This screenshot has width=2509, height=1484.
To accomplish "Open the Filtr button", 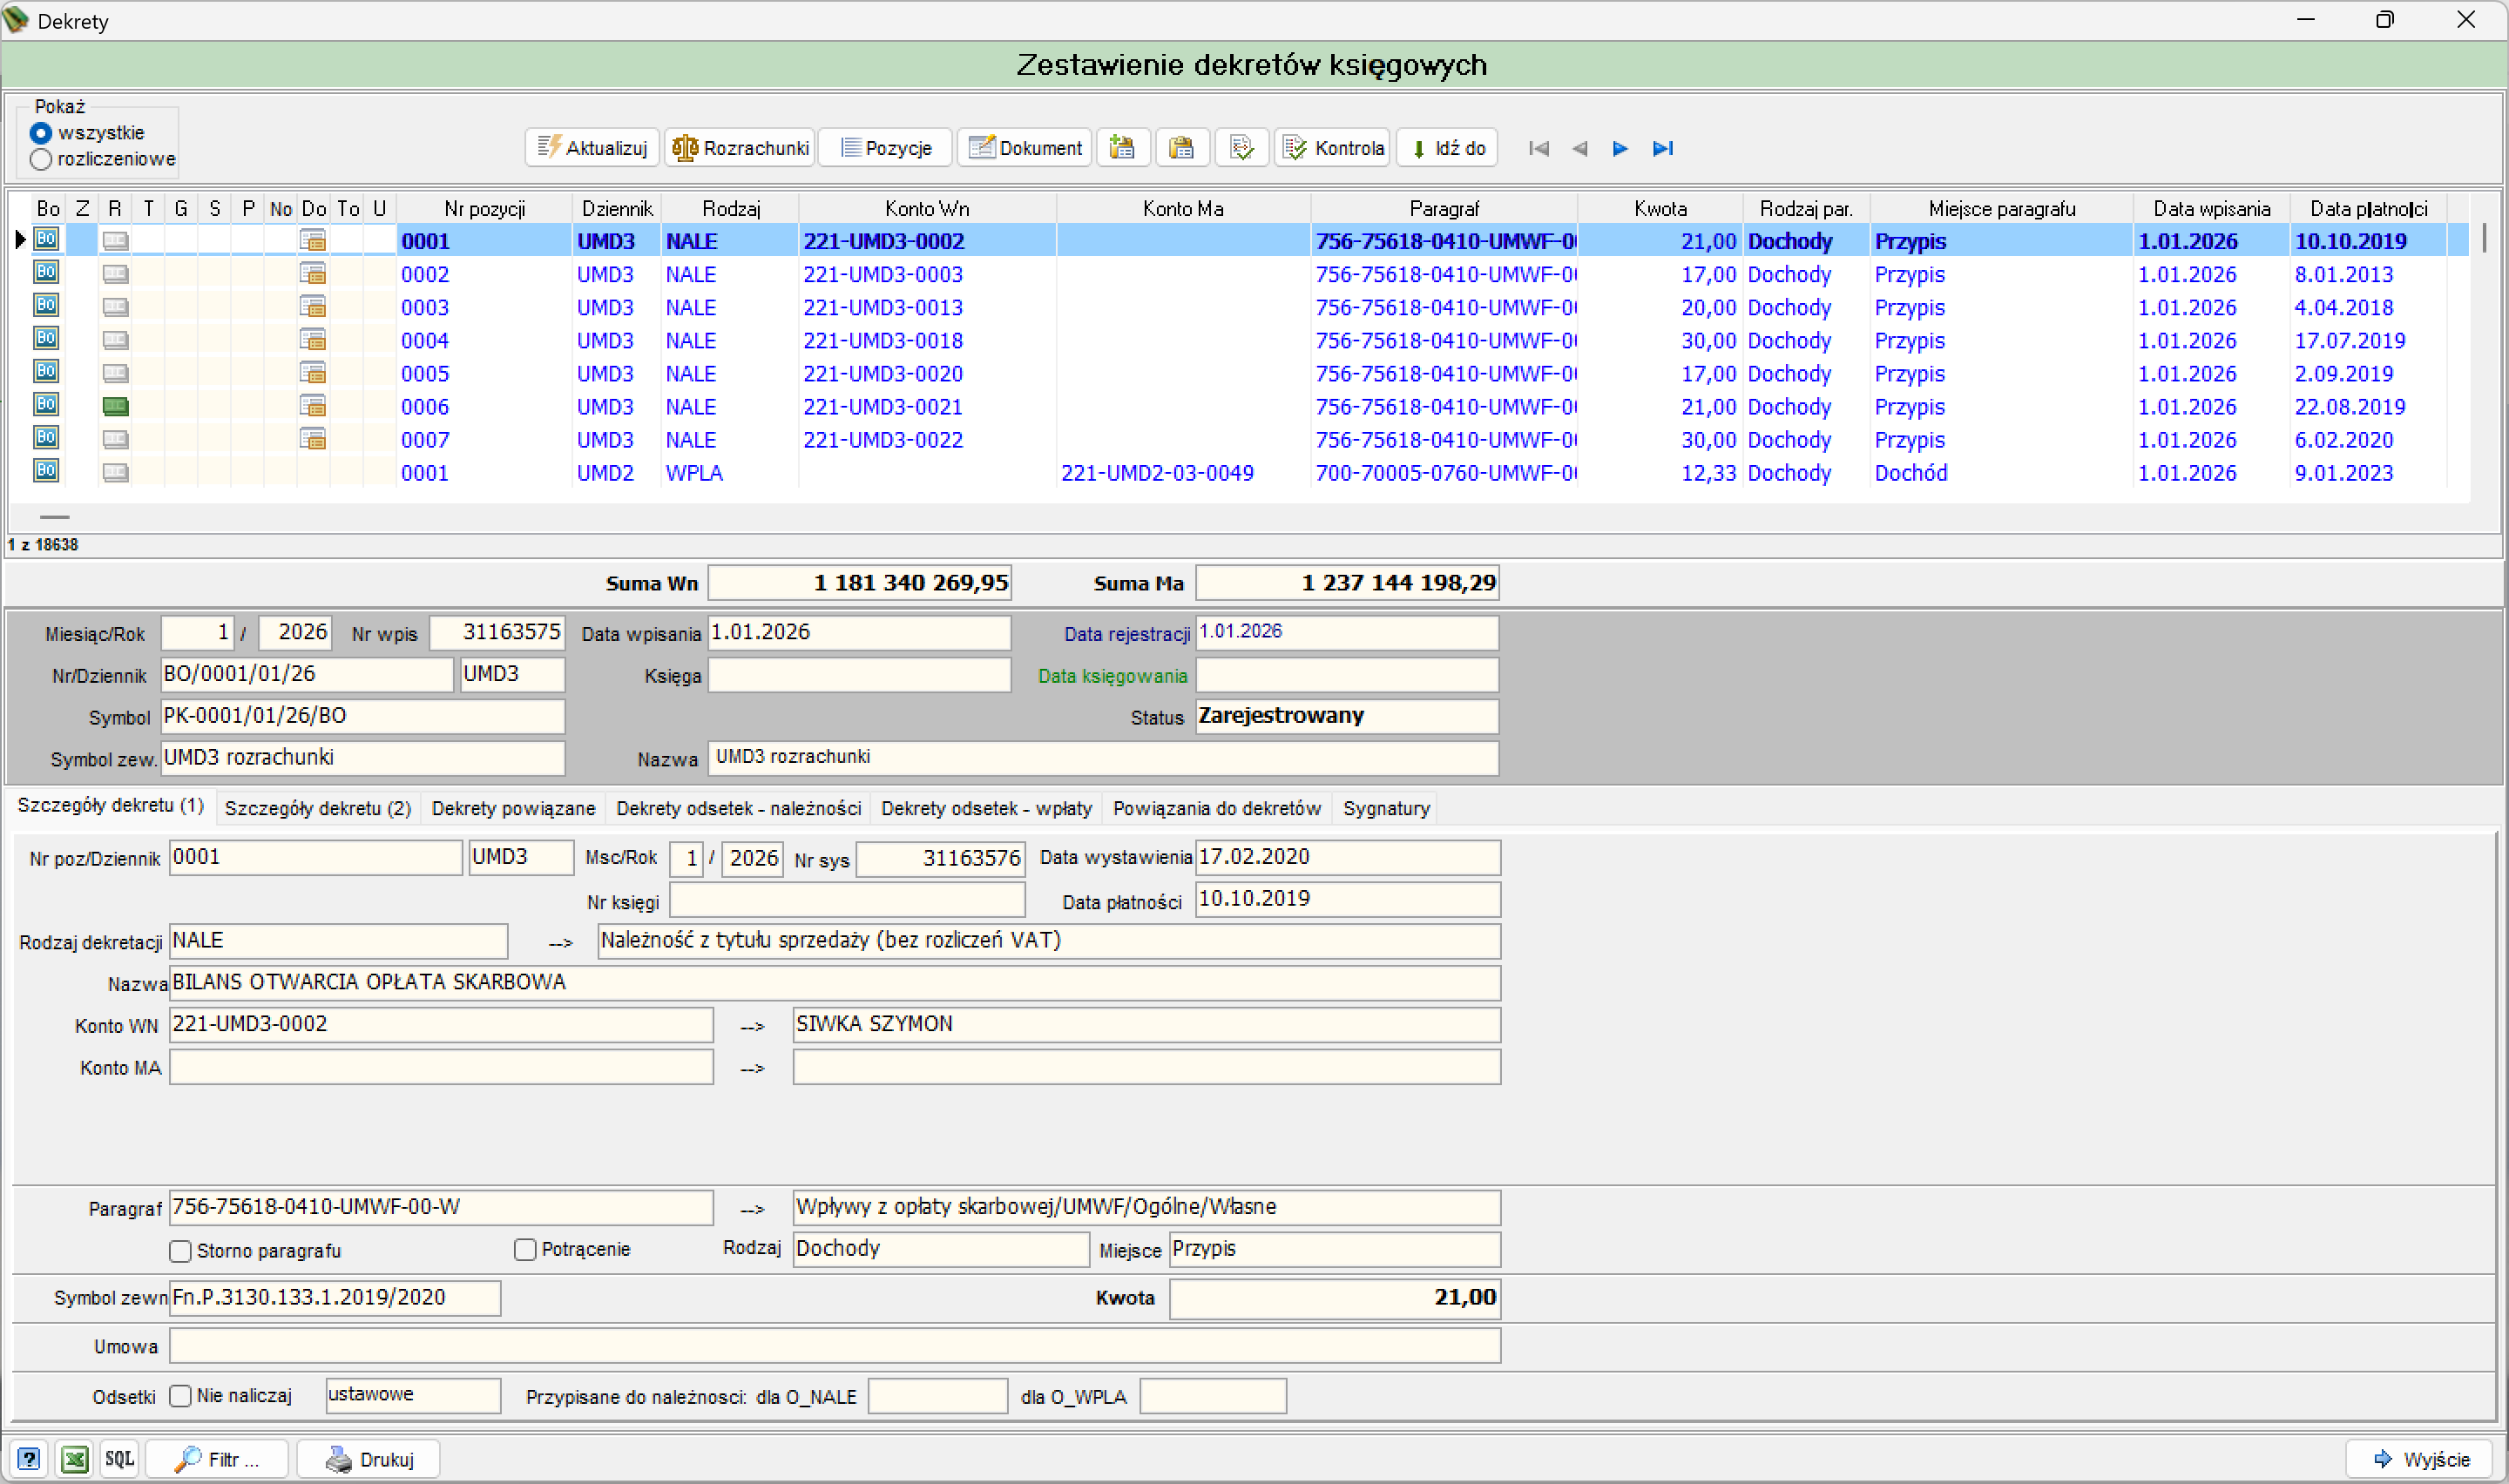I will tap(217, 1459).
